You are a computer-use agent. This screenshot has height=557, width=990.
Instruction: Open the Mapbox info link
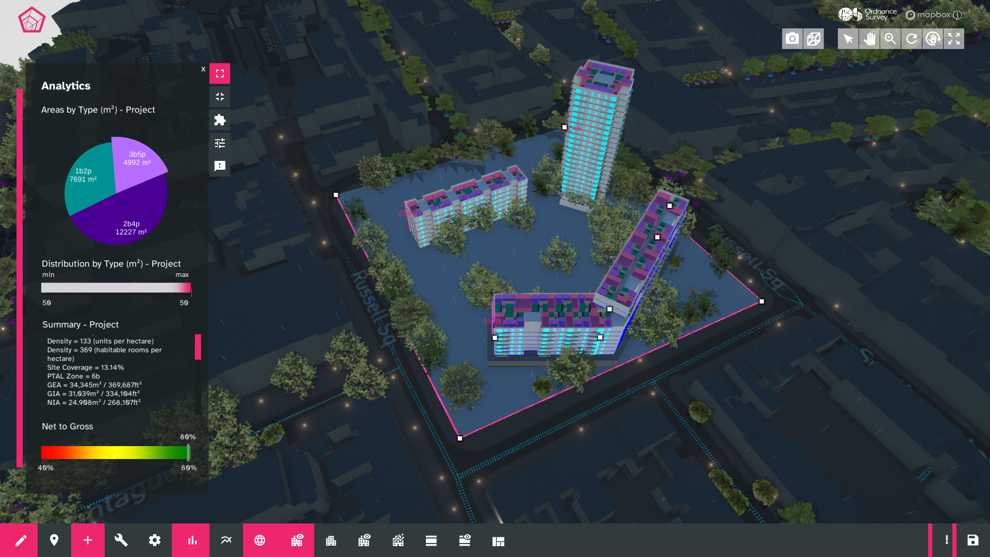click(958, 15)
